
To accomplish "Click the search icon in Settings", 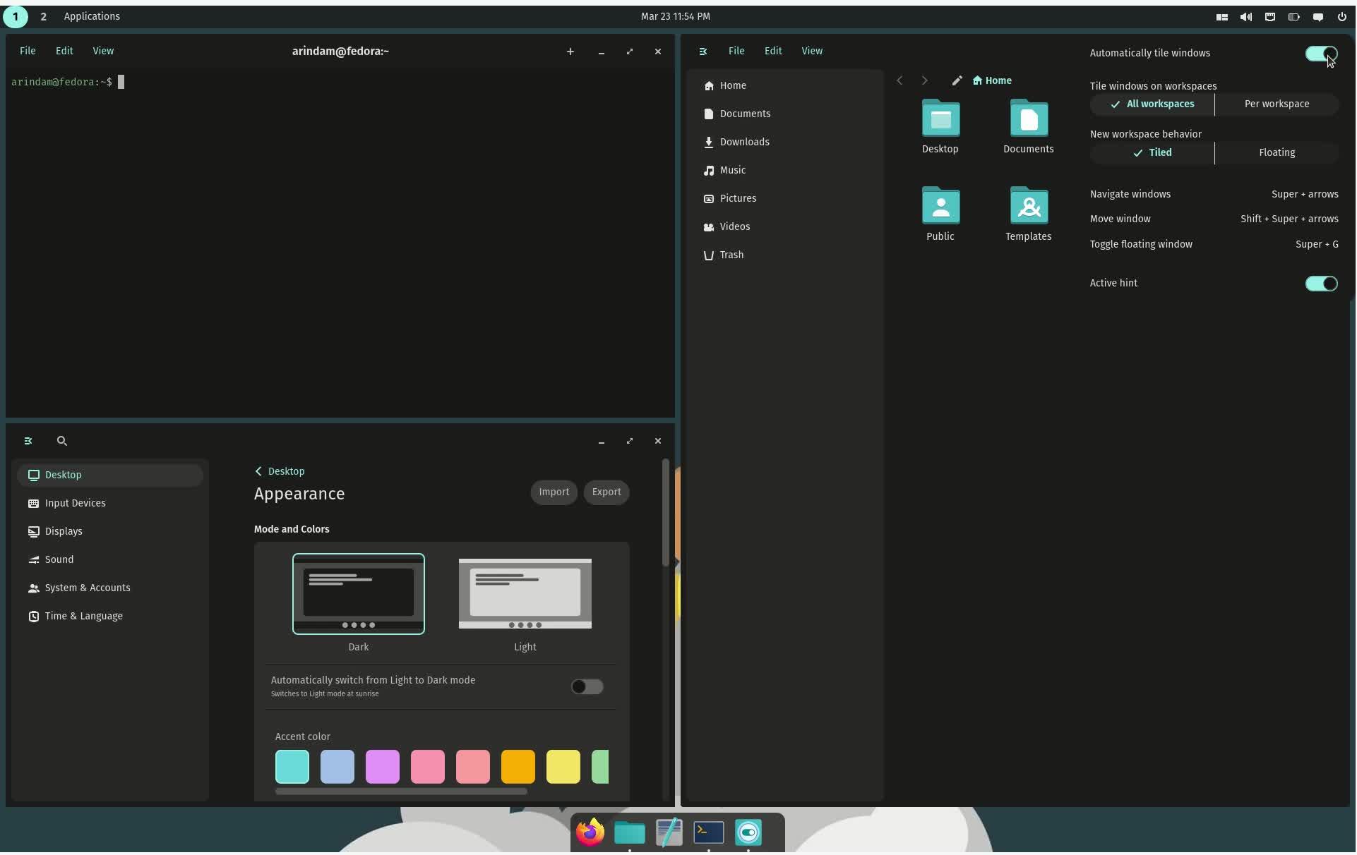I will (62, 442).
